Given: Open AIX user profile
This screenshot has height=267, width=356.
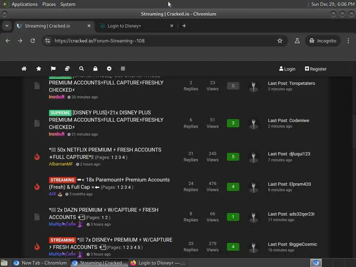Looking at the screenshot, I should [52, 194].
